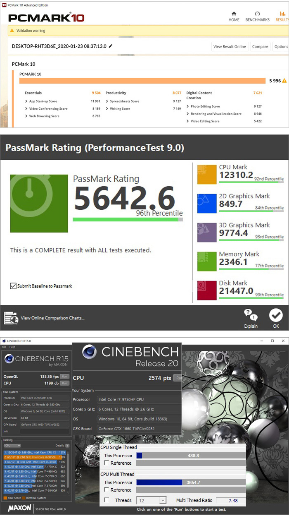This screenshot has height=516, width=289.
Task: Switch to the RESULTS tab
Action: (282, 17)
